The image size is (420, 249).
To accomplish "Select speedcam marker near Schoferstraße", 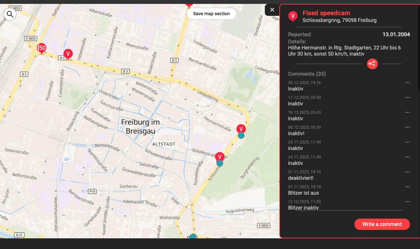I will tap(220, 157).
